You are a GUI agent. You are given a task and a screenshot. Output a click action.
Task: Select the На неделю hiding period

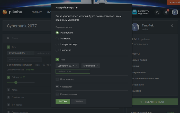[57, 33]
